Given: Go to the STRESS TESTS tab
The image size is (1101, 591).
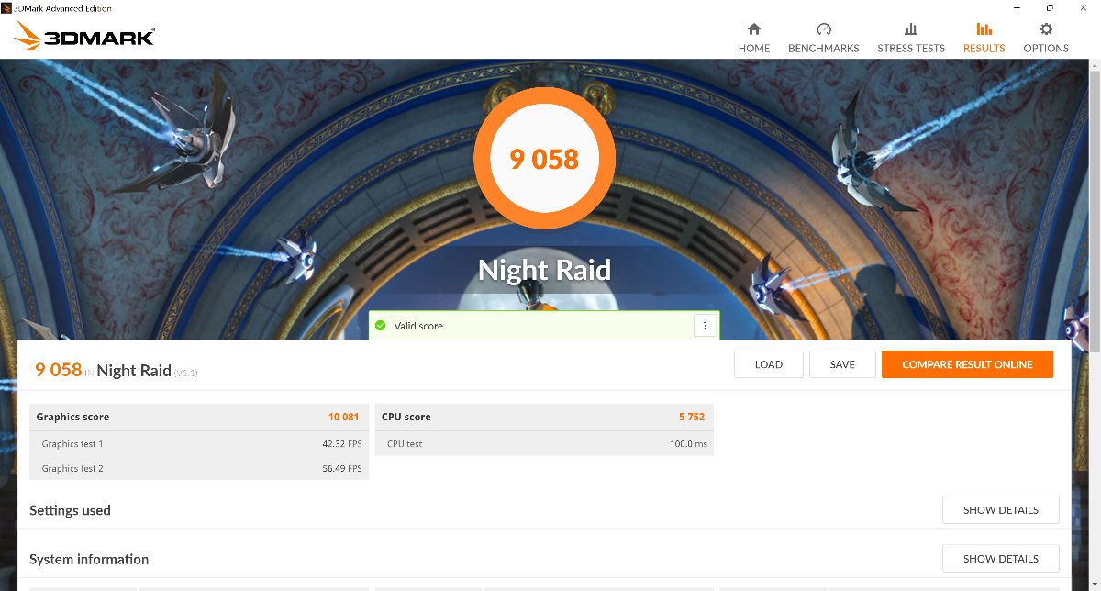Looking at the screenshot, I should point(911,49).
